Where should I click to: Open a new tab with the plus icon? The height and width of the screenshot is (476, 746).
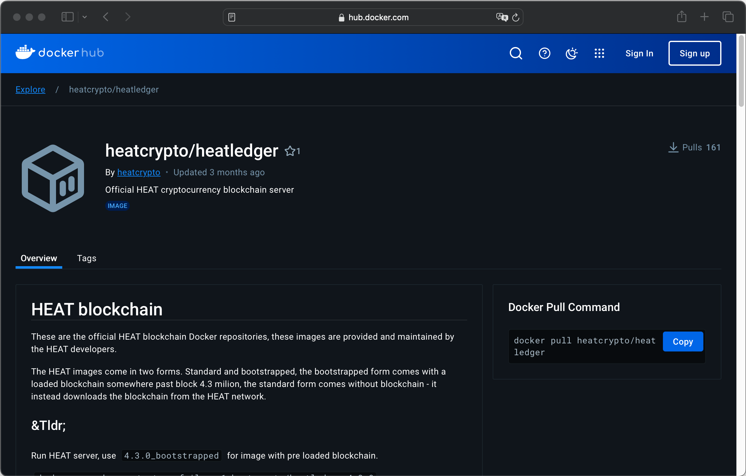click(x=704, y=17)
